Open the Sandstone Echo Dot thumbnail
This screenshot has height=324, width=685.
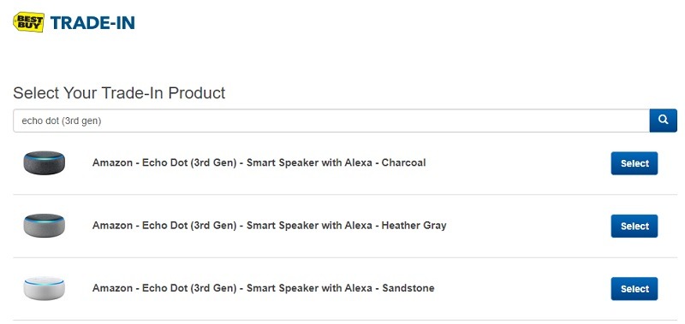coord(45,288)
